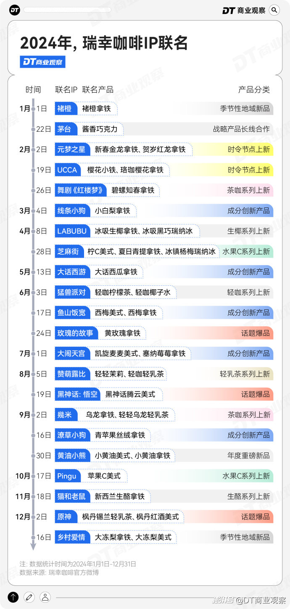The width and height of the screenshot is (290, 609).
Task: Click the product 青苹果丝绒拿铁
Action: click(120, 435)
